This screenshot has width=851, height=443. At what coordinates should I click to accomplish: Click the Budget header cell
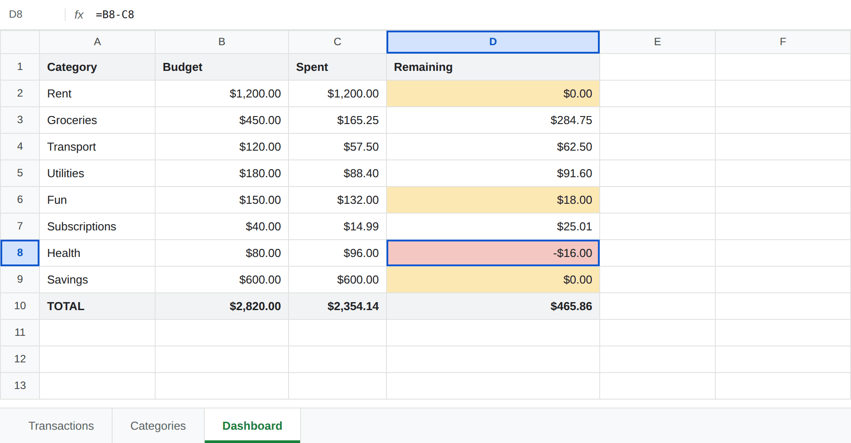[x=222, y=67]
